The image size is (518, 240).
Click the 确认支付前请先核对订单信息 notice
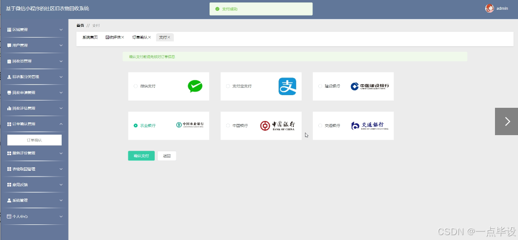point(152,57)
